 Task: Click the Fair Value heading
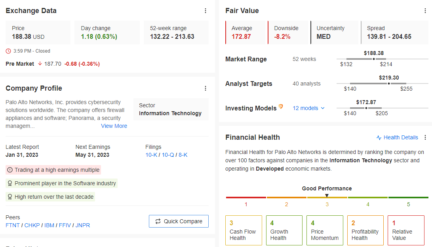(x=242, y=11)
